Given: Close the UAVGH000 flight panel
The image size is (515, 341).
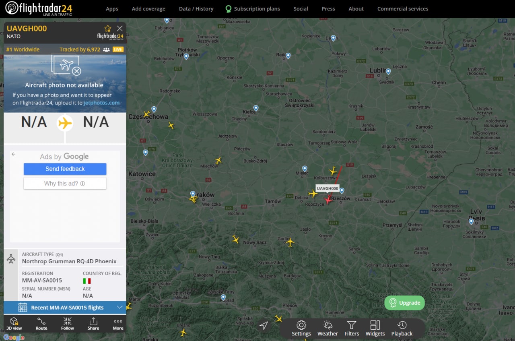Looking at the screenshot, I should (119, 28).
